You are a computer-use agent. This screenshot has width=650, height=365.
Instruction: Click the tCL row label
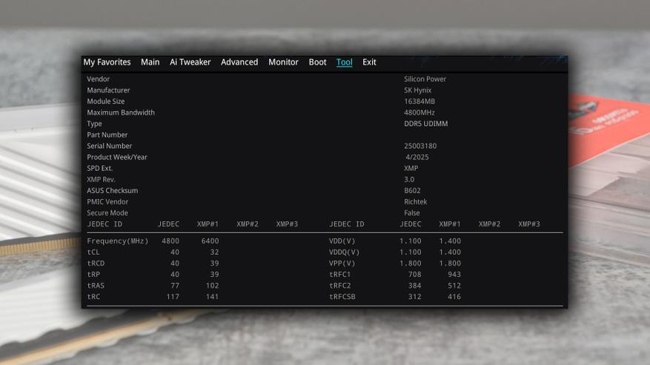click(x=93, y=252)
